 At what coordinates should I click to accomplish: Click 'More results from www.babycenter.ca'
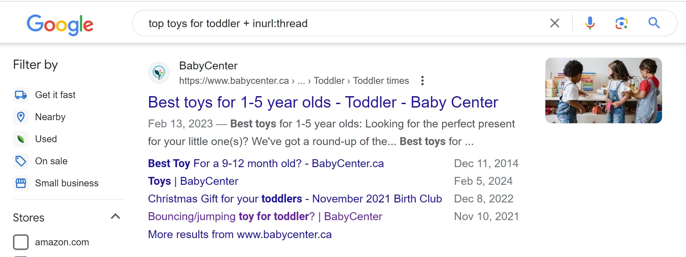coord(240,235)
